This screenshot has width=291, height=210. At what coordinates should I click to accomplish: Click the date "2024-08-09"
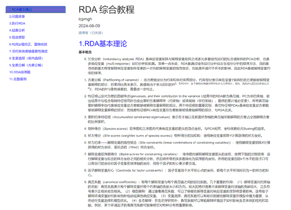click(x=89, y=26)
